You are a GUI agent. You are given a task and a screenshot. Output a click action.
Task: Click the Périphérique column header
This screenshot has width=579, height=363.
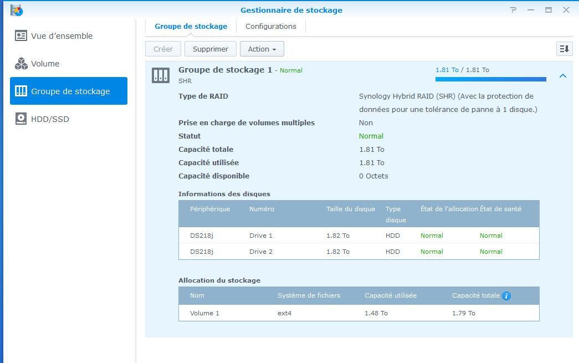pyautogui.click(x=209, y=209)
